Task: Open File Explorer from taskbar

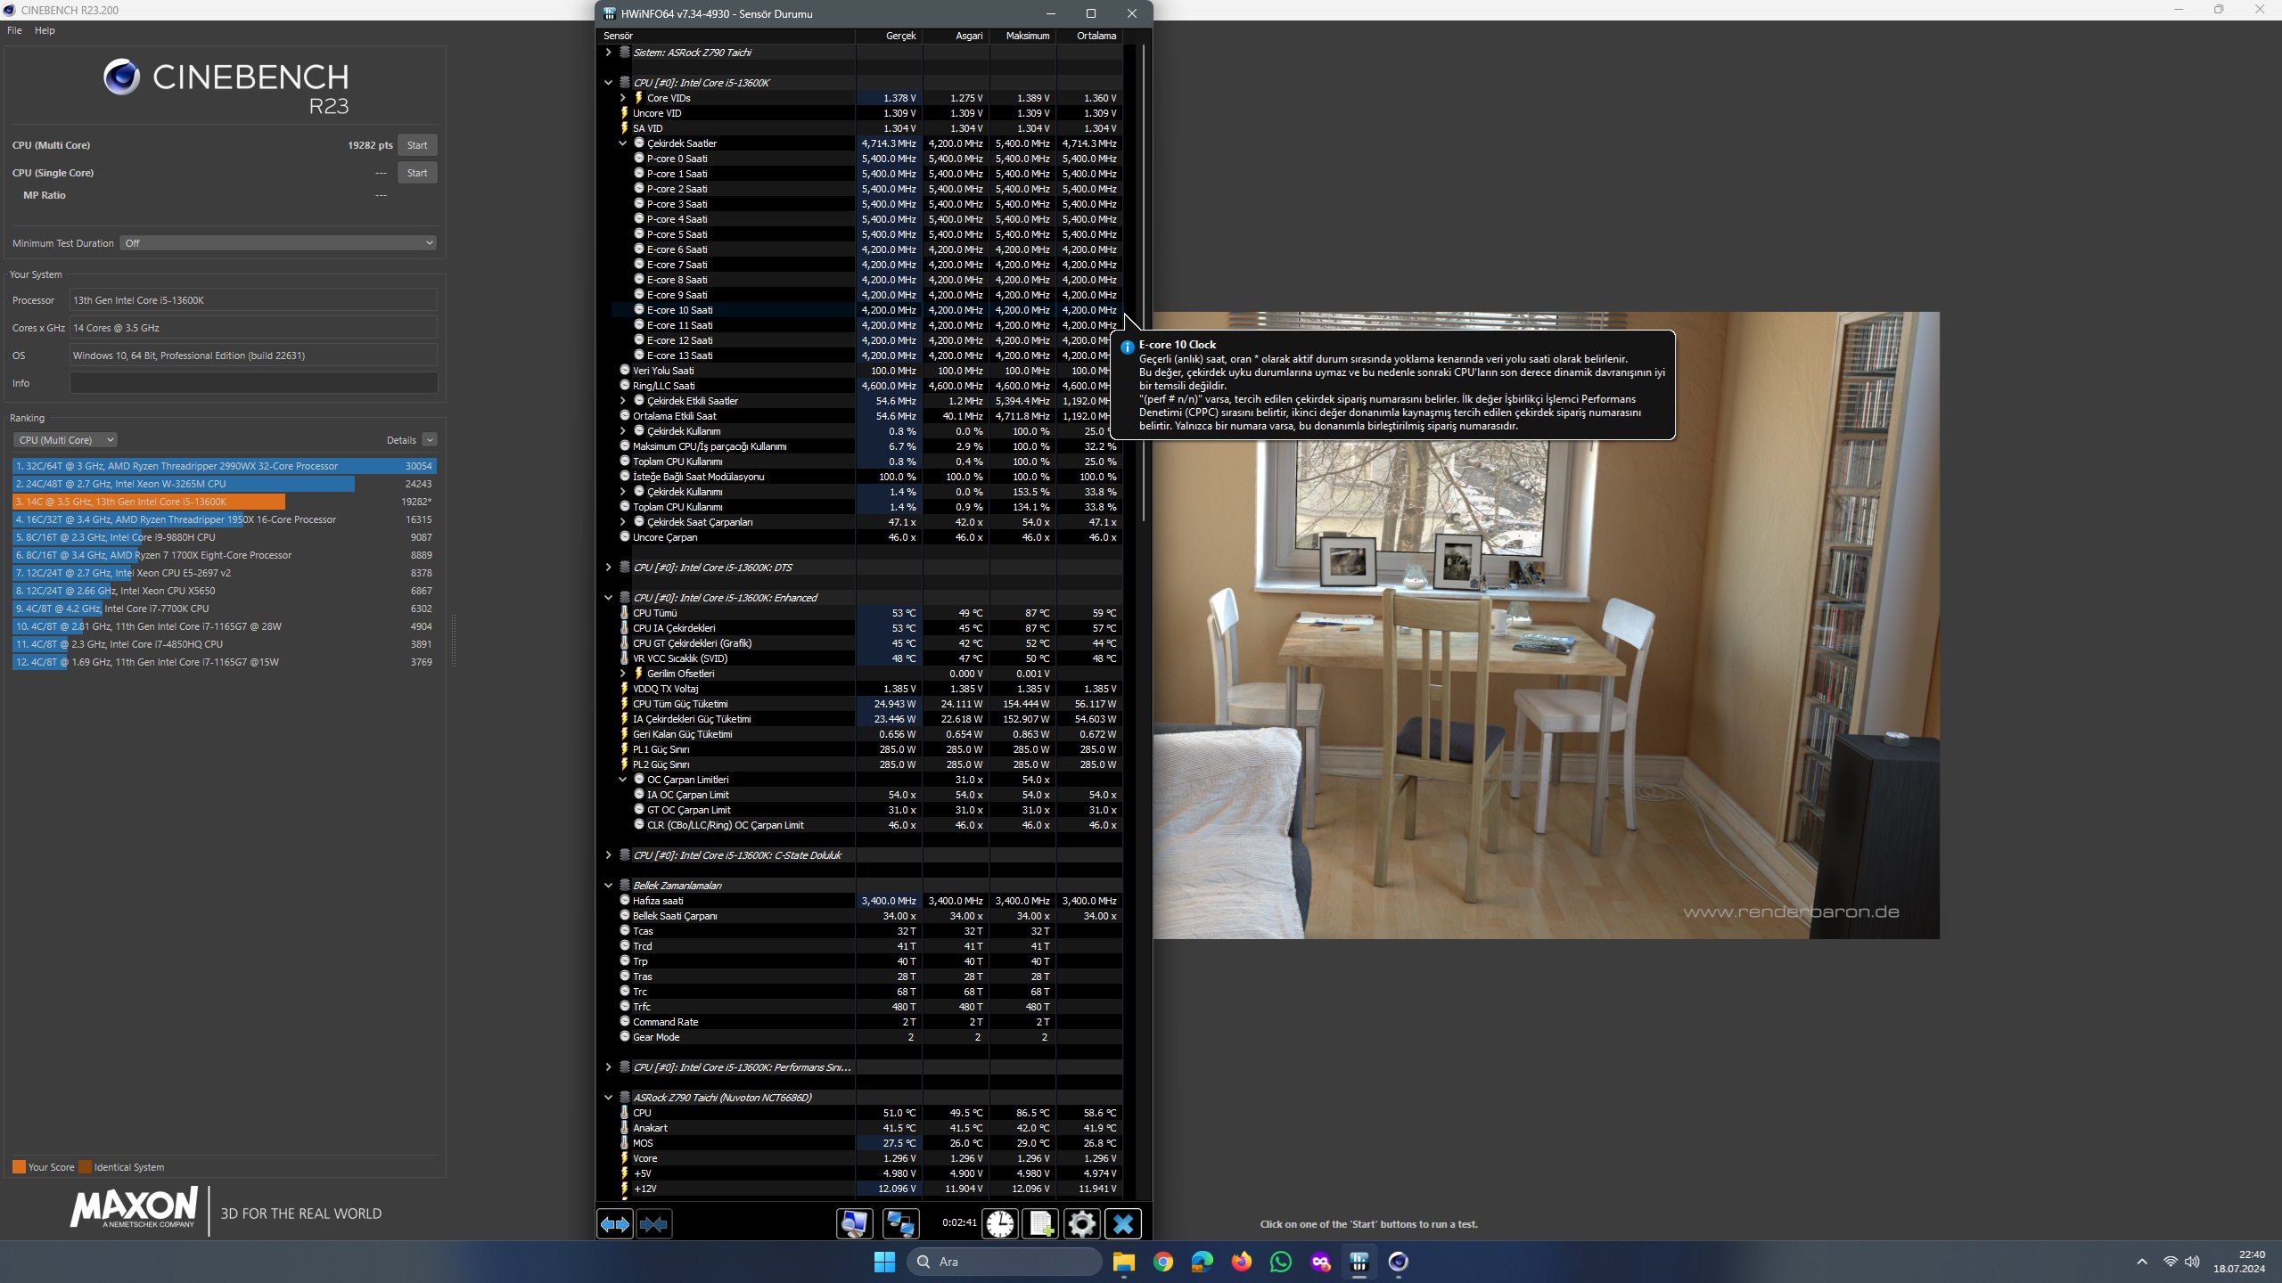Action: pyautogui.click(x=1123, y=1262)
